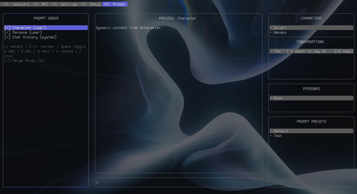Screen dimensions: 357x194
Task: Click the F5: Prompt tab
Action: [x=115, y=4]
